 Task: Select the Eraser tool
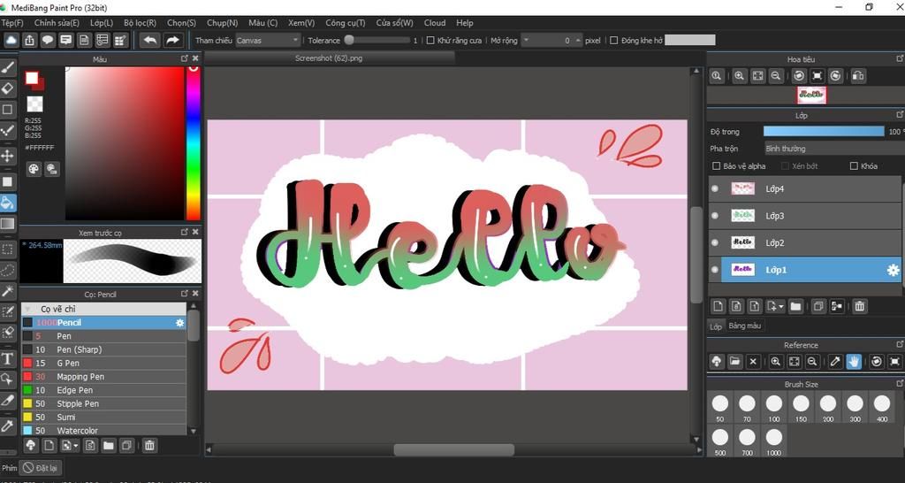coord(7,88)
